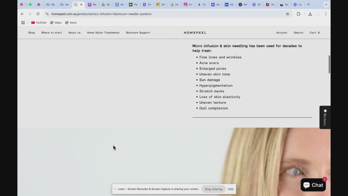The width and height of the screenshot is (348, 196).
Task: Open 'Skincare Support' in navigation
Action: 138,33
